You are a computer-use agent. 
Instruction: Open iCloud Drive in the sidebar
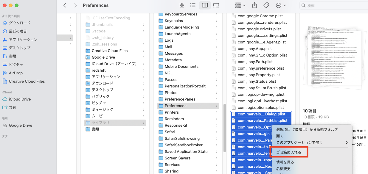20,99
